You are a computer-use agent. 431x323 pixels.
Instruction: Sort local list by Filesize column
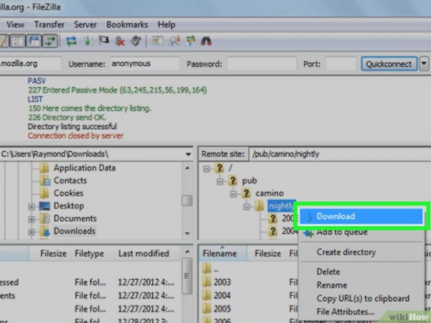tap(53, 253)
